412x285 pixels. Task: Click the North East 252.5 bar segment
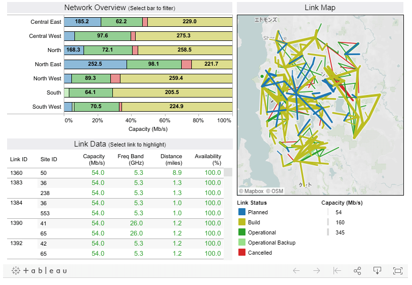95,64
